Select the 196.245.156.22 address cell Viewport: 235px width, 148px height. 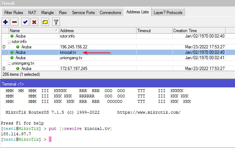pos(74,47)
